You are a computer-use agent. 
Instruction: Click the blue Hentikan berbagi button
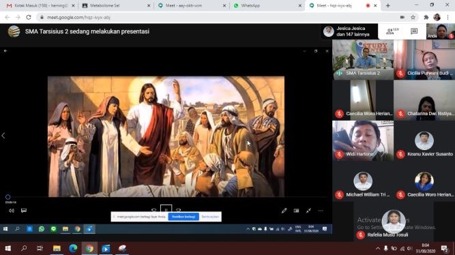tap(184, 217)
